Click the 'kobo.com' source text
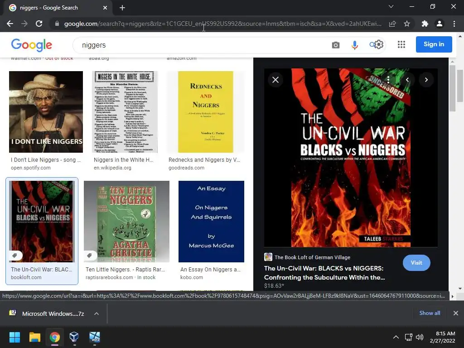Image resolution: width=464 pixels, height=348 pixels. click(192, 277)
